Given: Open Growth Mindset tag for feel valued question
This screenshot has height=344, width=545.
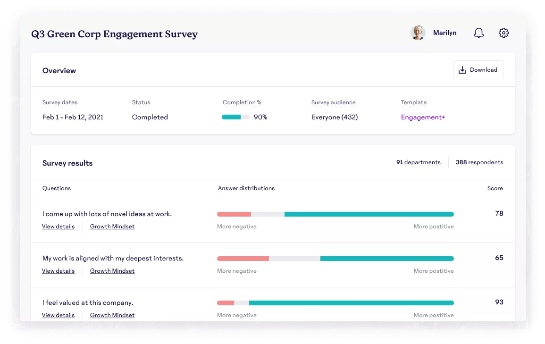Looking at the screenshot, I should pyautogui.click(x=112, y=315).
